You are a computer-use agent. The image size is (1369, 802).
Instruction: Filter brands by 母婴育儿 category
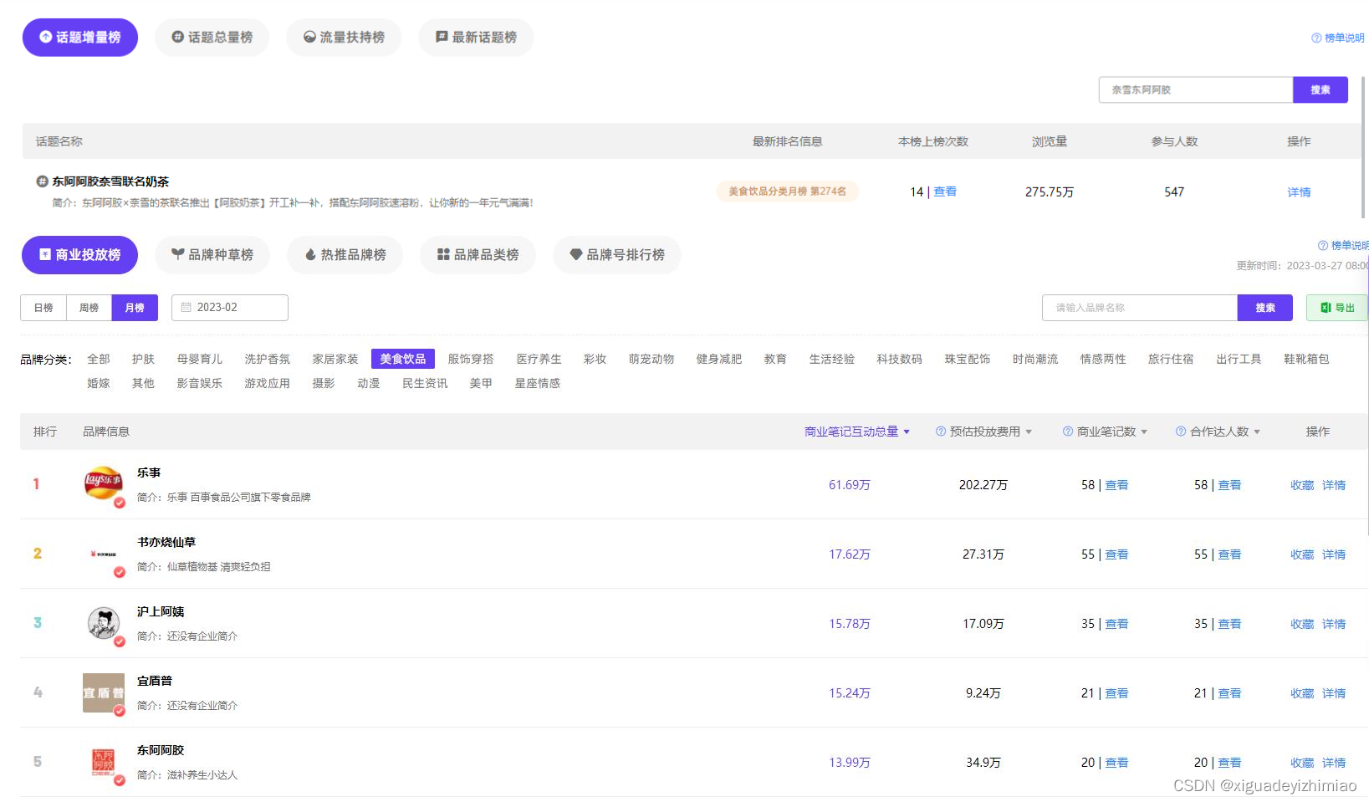pyautogui.click(x=200, y=359)
